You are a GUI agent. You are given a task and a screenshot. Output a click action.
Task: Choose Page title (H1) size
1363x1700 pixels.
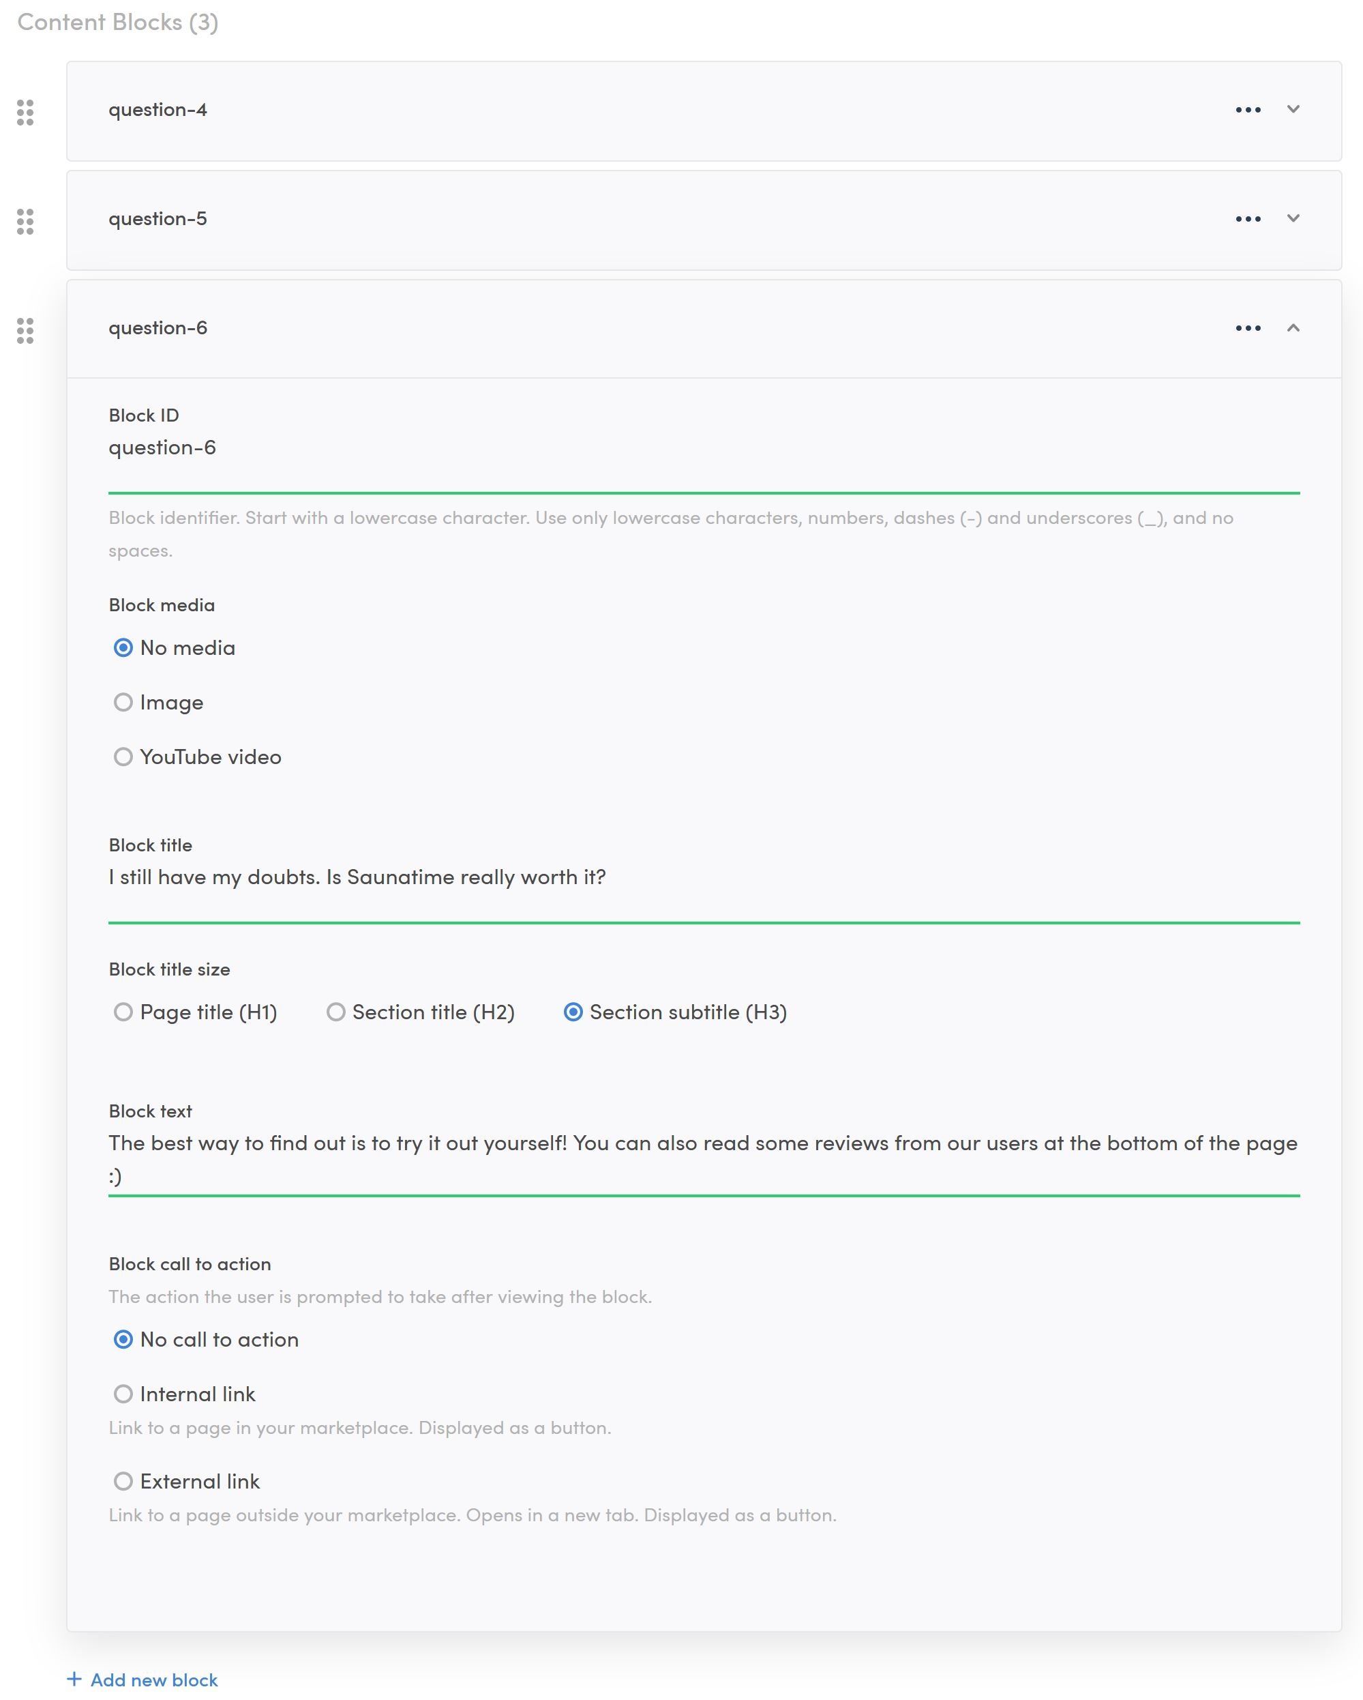coord(123,1012)
